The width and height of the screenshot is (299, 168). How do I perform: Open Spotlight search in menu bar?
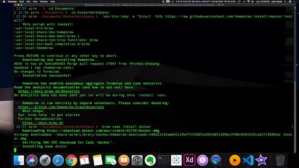pos(285,1)
